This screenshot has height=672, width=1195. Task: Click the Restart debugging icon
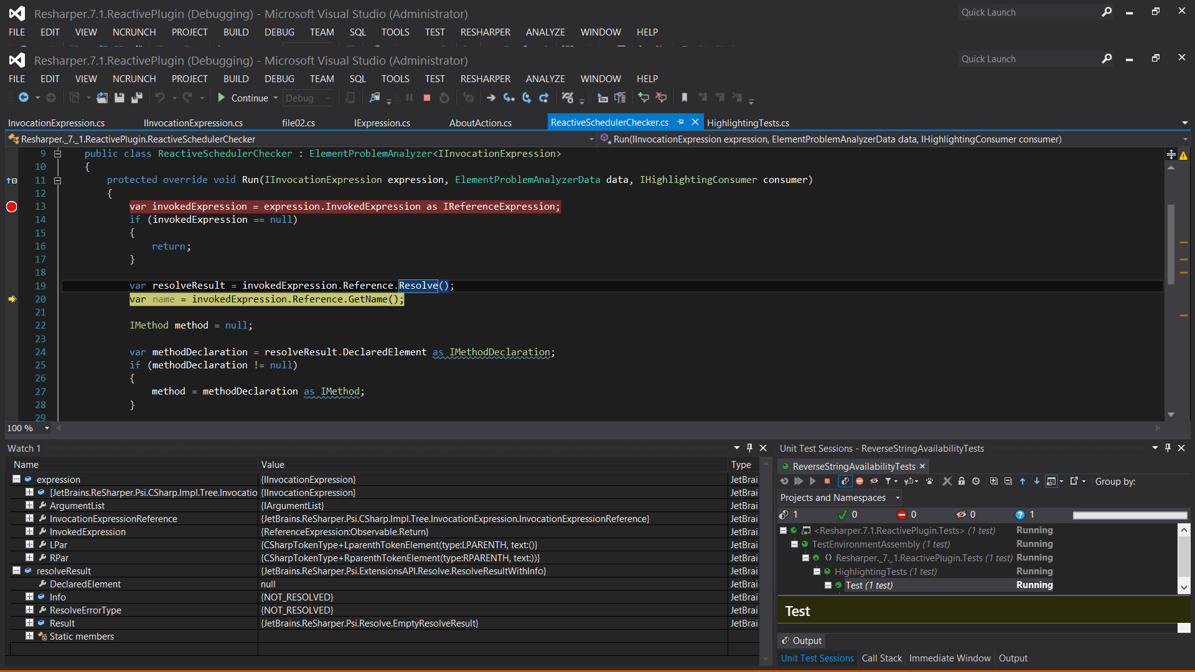click(444, 98)
